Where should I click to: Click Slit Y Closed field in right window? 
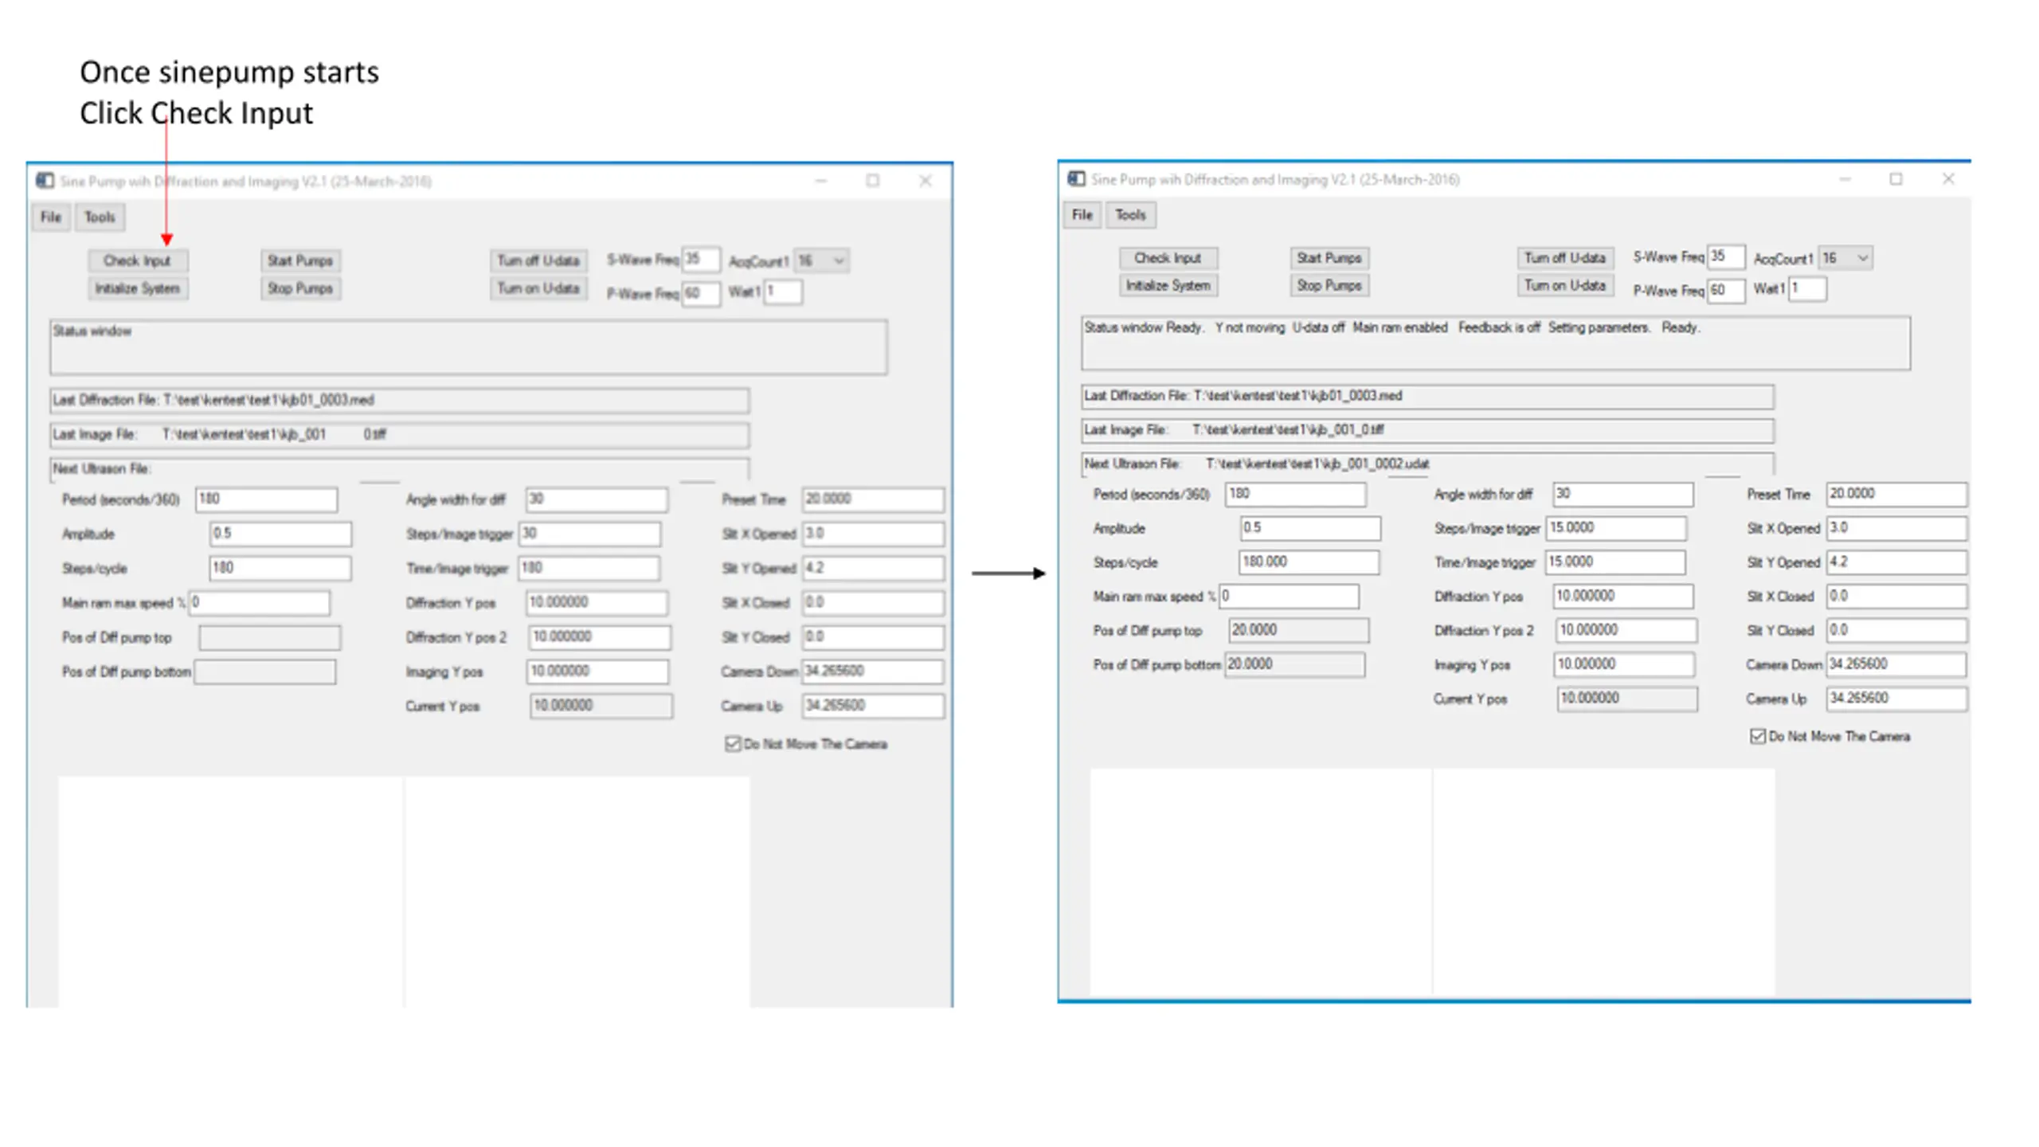coord(1896,631)
